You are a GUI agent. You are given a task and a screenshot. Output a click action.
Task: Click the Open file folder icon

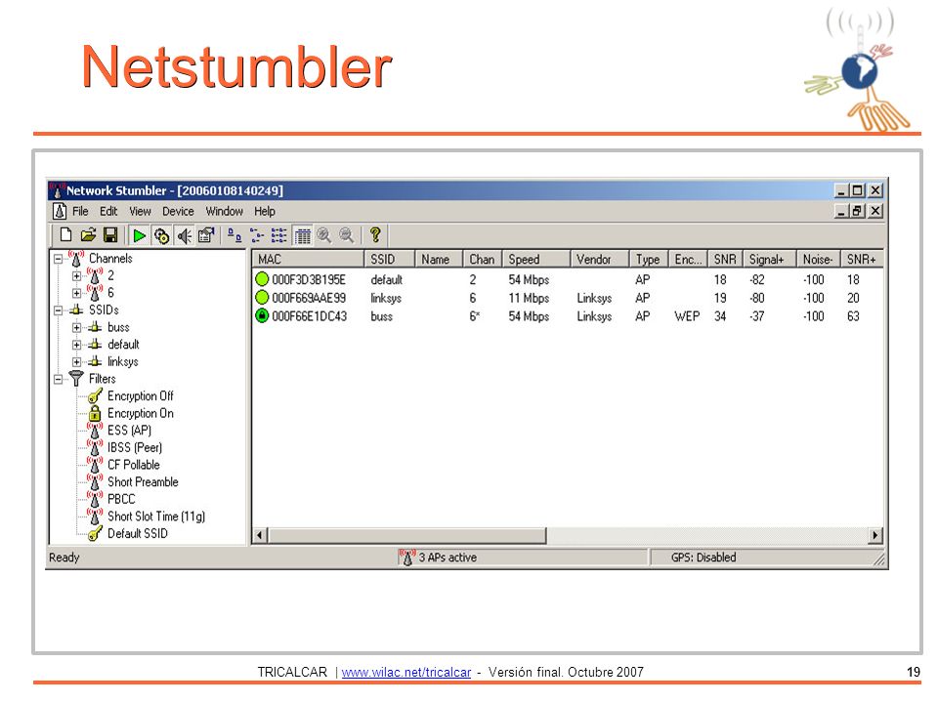coord(89,235)
